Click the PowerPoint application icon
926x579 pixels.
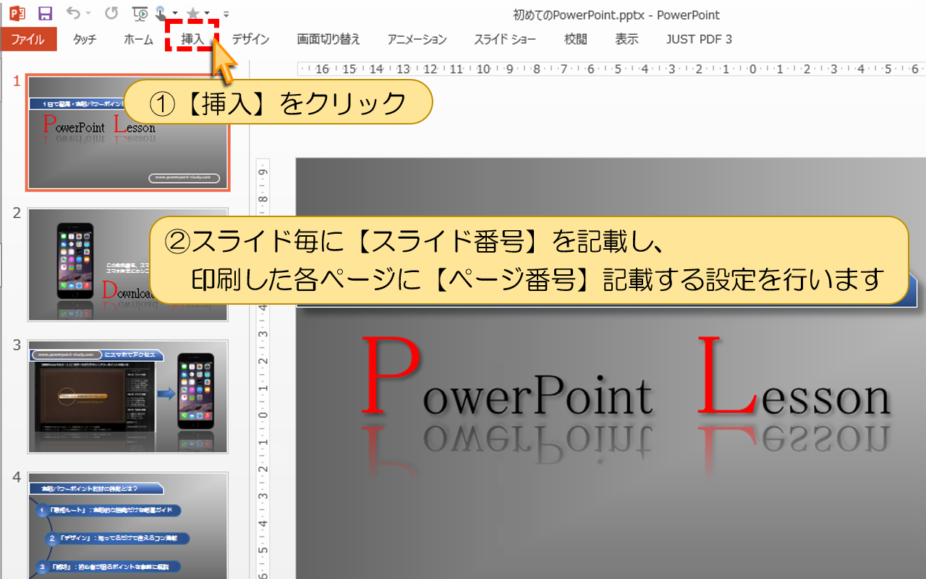(x=17, y=13)
